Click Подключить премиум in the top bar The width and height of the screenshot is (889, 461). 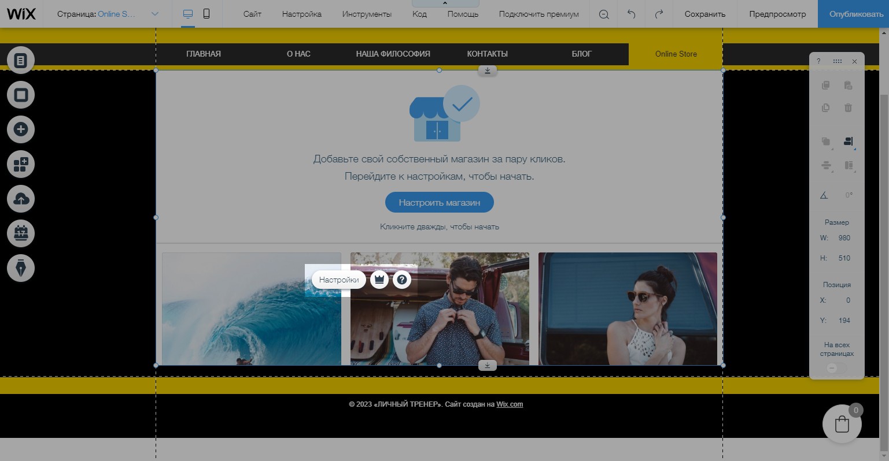[x=538, y=14]
